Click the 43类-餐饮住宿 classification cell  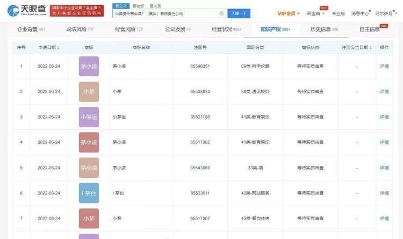pyautogui.click(x=255, y=219)
